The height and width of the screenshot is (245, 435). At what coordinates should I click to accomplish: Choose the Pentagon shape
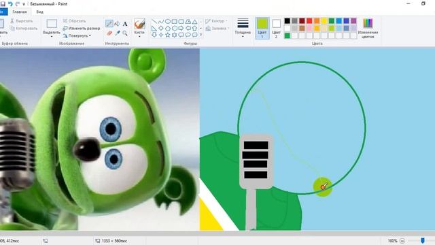click(x=168, y=29)
